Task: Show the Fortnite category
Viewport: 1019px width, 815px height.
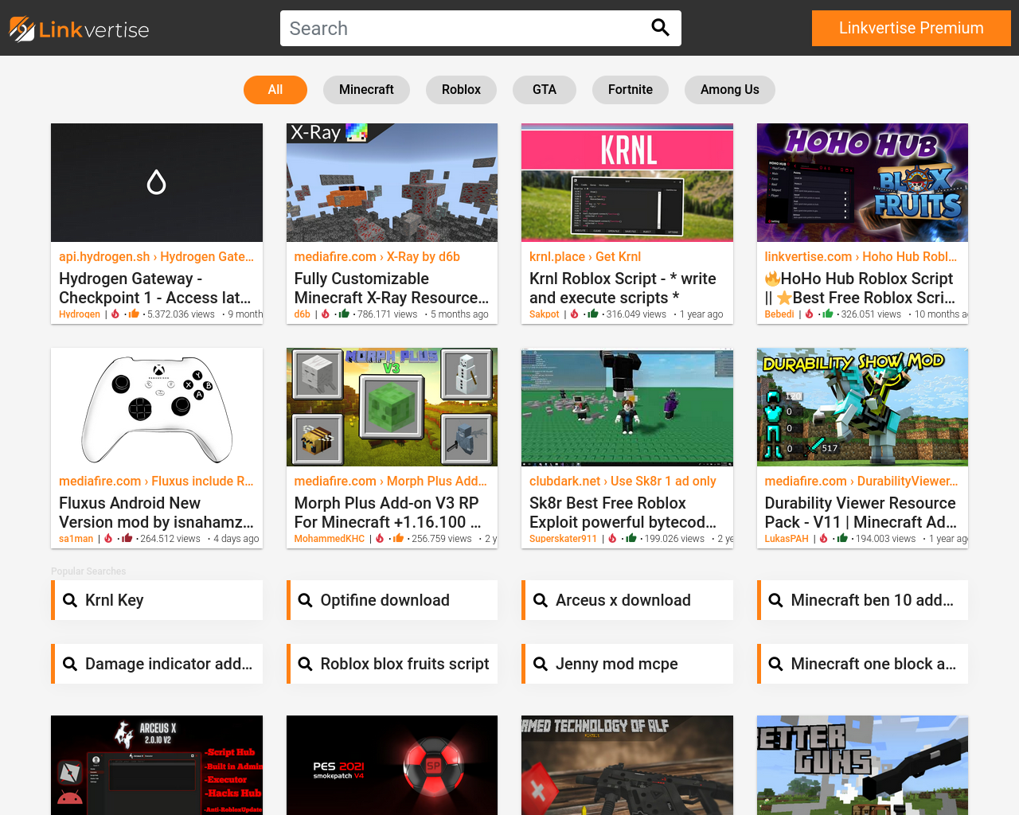Action: coord(631,90)
